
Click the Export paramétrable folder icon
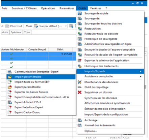[x=10, y=87]
